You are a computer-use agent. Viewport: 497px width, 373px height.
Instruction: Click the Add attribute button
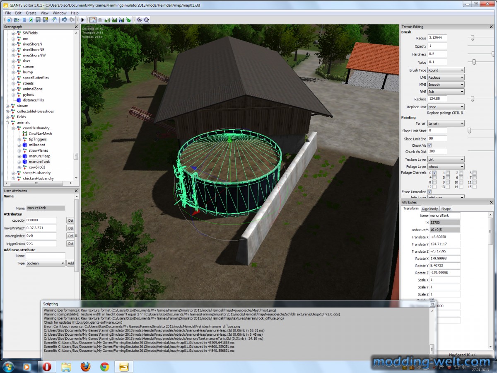[x=70, y=263]
